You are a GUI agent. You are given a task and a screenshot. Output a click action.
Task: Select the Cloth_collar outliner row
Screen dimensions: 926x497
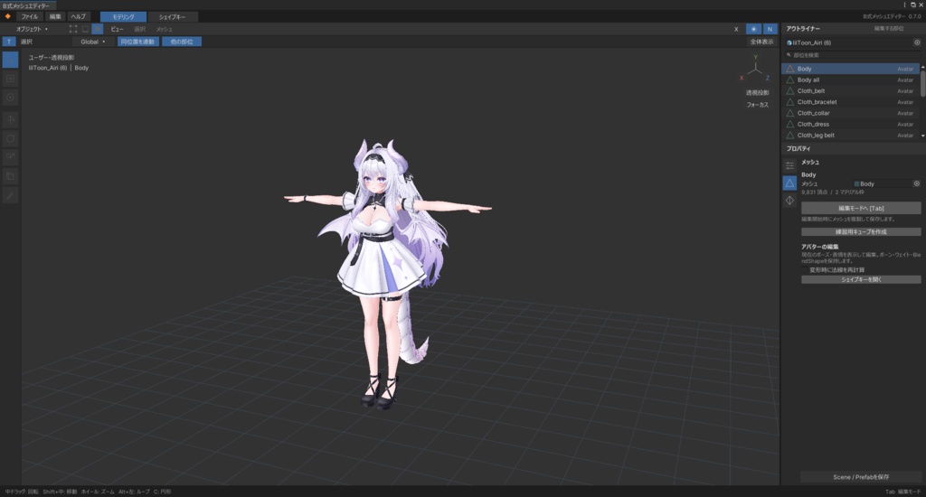[x=850, y=113]
